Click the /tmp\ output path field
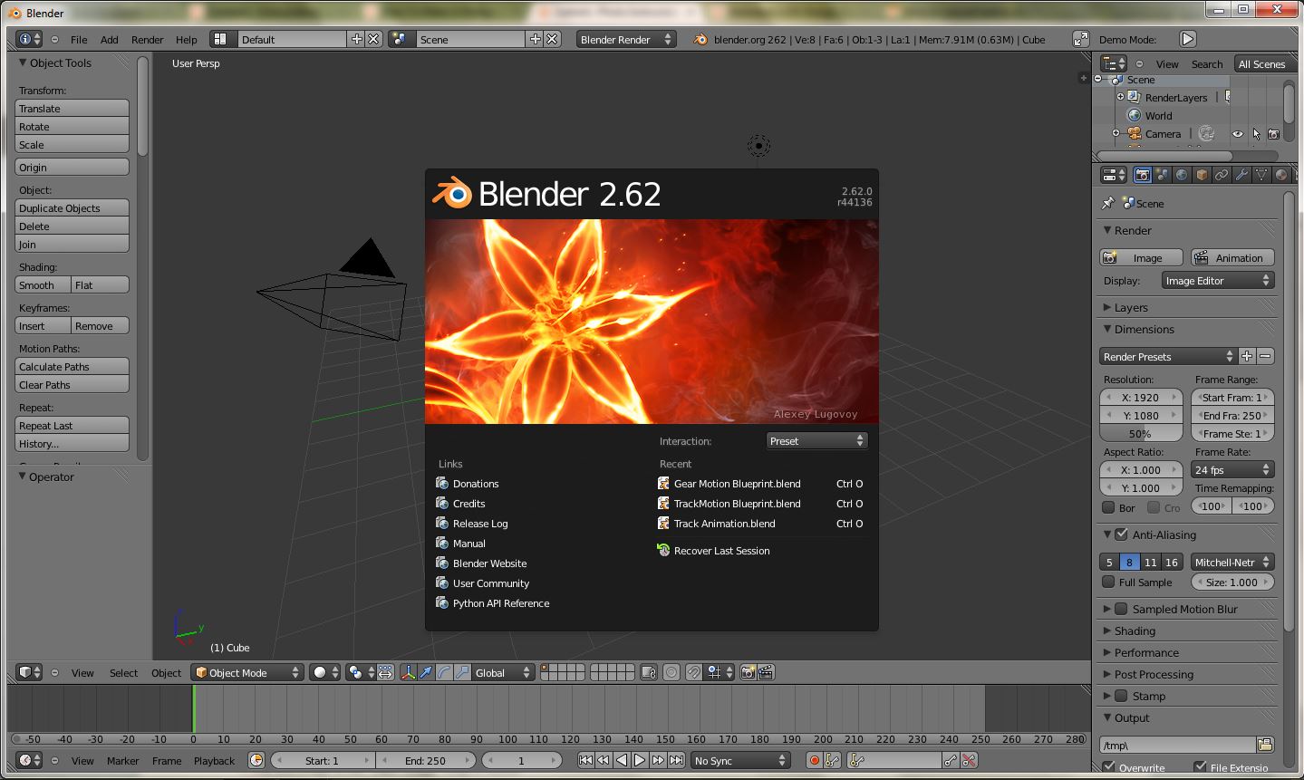 point(1177,745)
